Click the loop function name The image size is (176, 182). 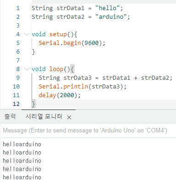click(56, 69)
